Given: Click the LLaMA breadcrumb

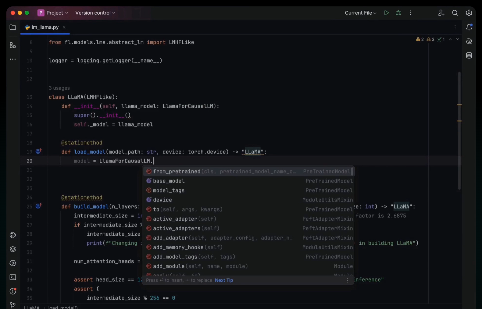Looking at the screenshot, I should point(32,307).
